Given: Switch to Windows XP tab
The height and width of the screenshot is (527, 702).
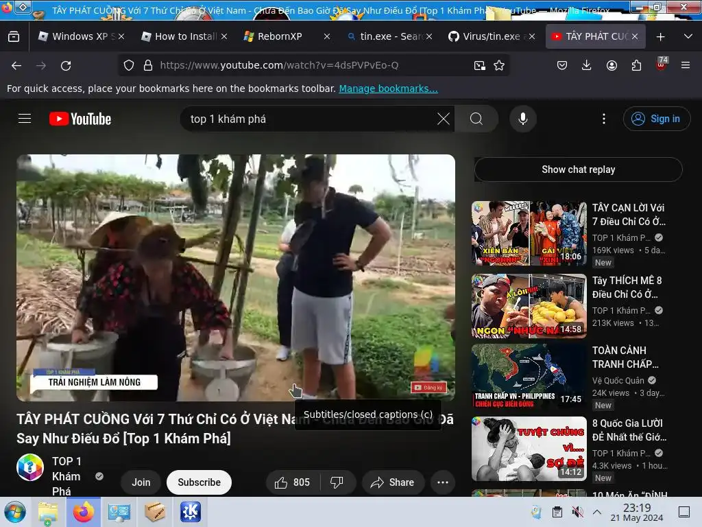Looking at the screenshot, I should tap(81, 36).
